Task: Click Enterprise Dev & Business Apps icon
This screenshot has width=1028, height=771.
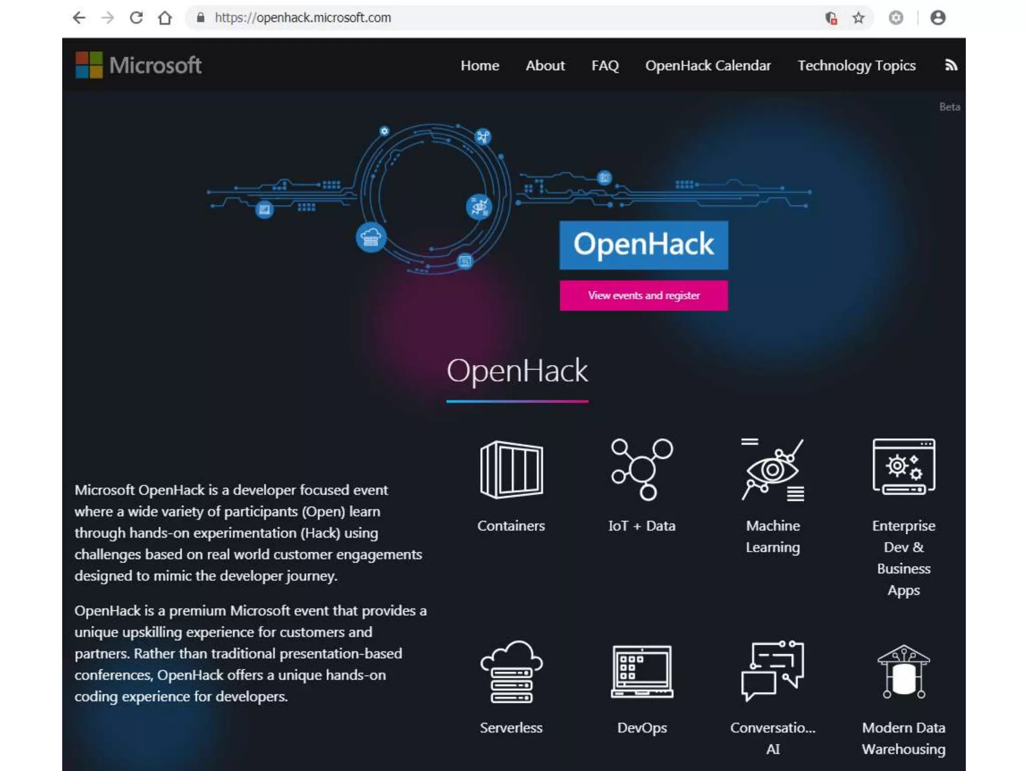Action: [x=904, y=467]
